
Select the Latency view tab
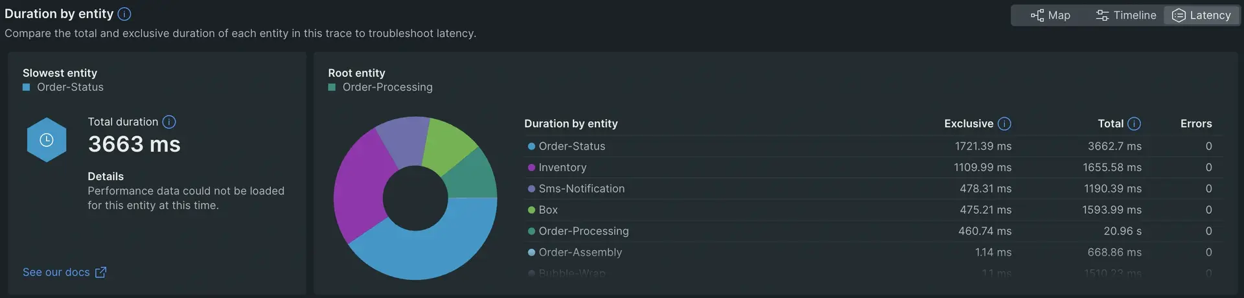[1202, 15]
